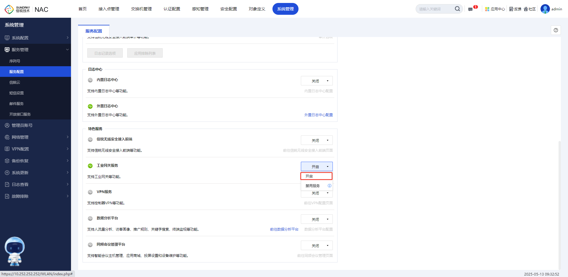Screen dimensions: 568x277
Task: Click the 管理员账号 sidebar icon
Action: point(7,125)
